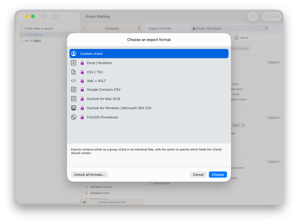Click the lock beside Google Contacts CSV
The height and width of the screenshot is (224, 298).
pyautogui.click(x=82, y=89)
